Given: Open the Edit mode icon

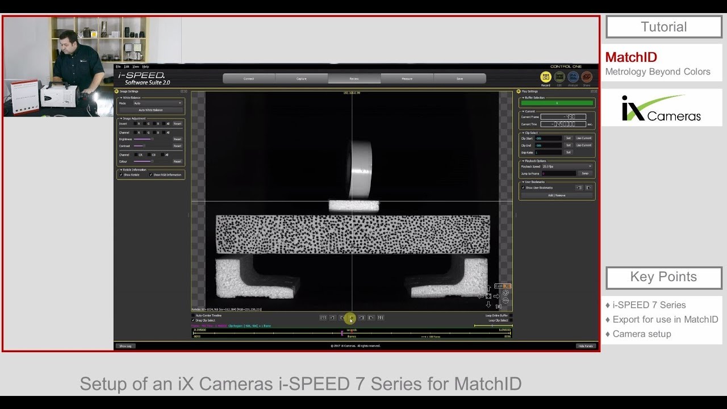Looking at the screenshot, I should 559,77.
